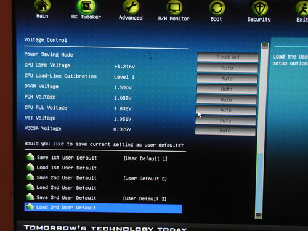Click icon beside Load 2nd User Default

[30, 187]
